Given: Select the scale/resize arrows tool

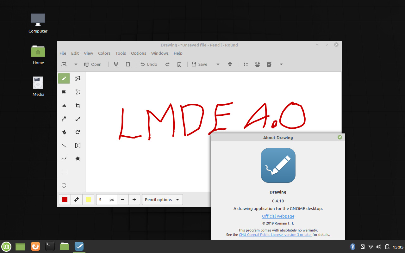Looking at the screenshot, I should click(x=78, y=119).
